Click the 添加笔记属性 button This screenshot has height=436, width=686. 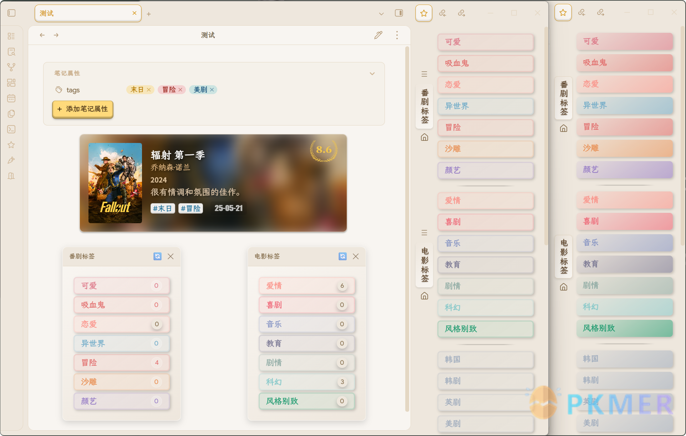[82, 109]
